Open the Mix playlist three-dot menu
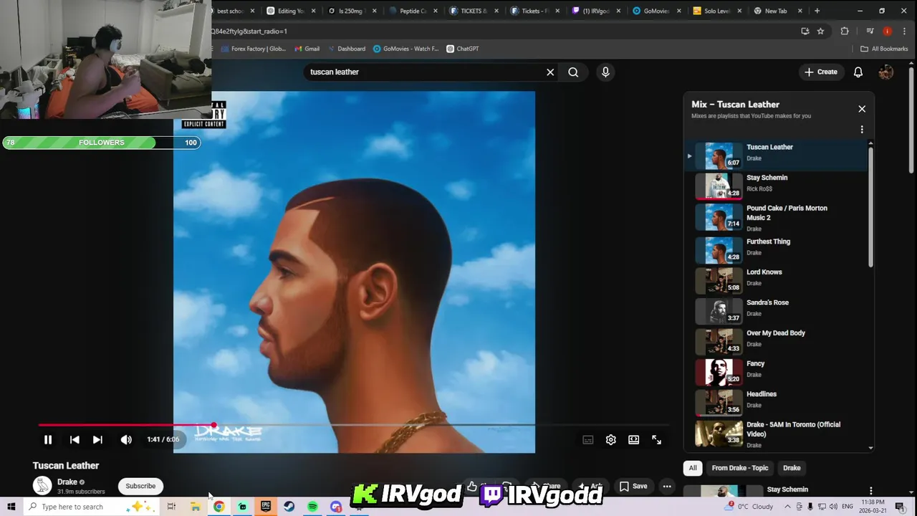917x516 pixels. (862, 130)
